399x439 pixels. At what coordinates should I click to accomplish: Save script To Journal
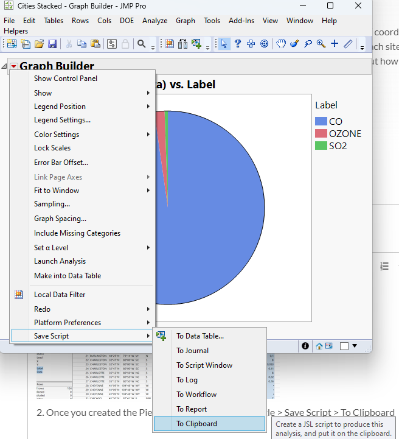209,351
